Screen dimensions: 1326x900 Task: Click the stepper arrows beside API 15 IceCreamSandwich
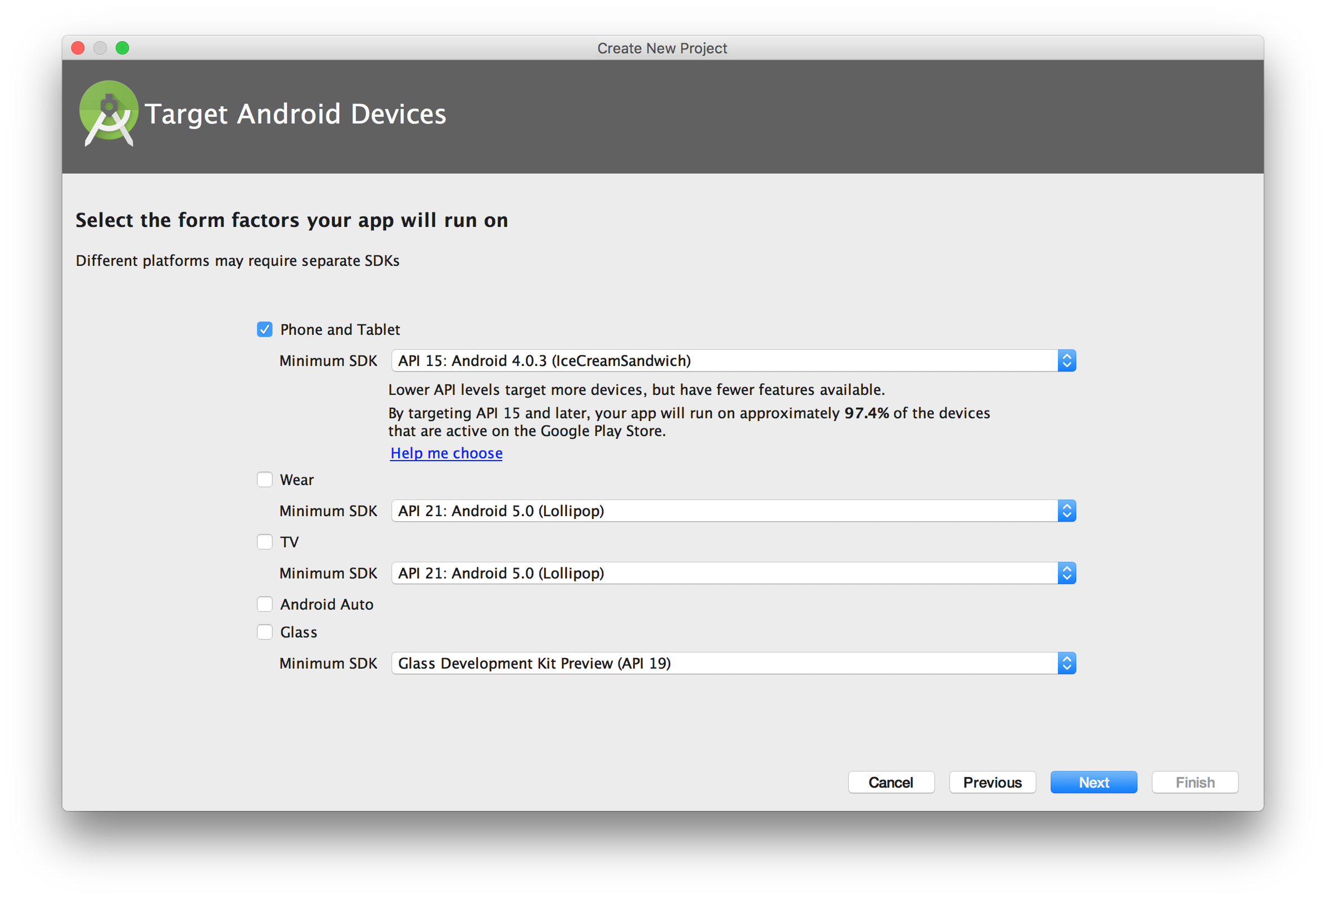click(x=1066, y=360)
